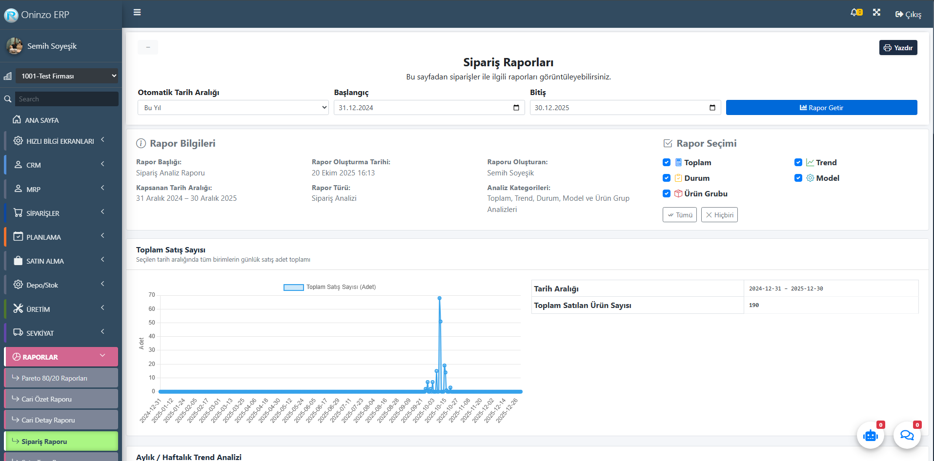Open Pareto 80/20 Raporları menu item
934x461 pixels.
[x=61, y=378]
